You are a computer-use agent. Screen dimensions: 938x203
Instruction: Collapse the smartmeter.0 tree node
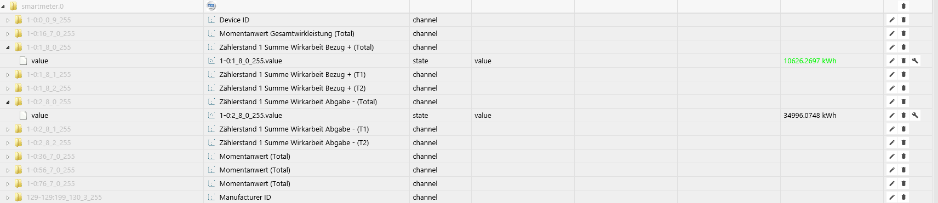(3, 7)
